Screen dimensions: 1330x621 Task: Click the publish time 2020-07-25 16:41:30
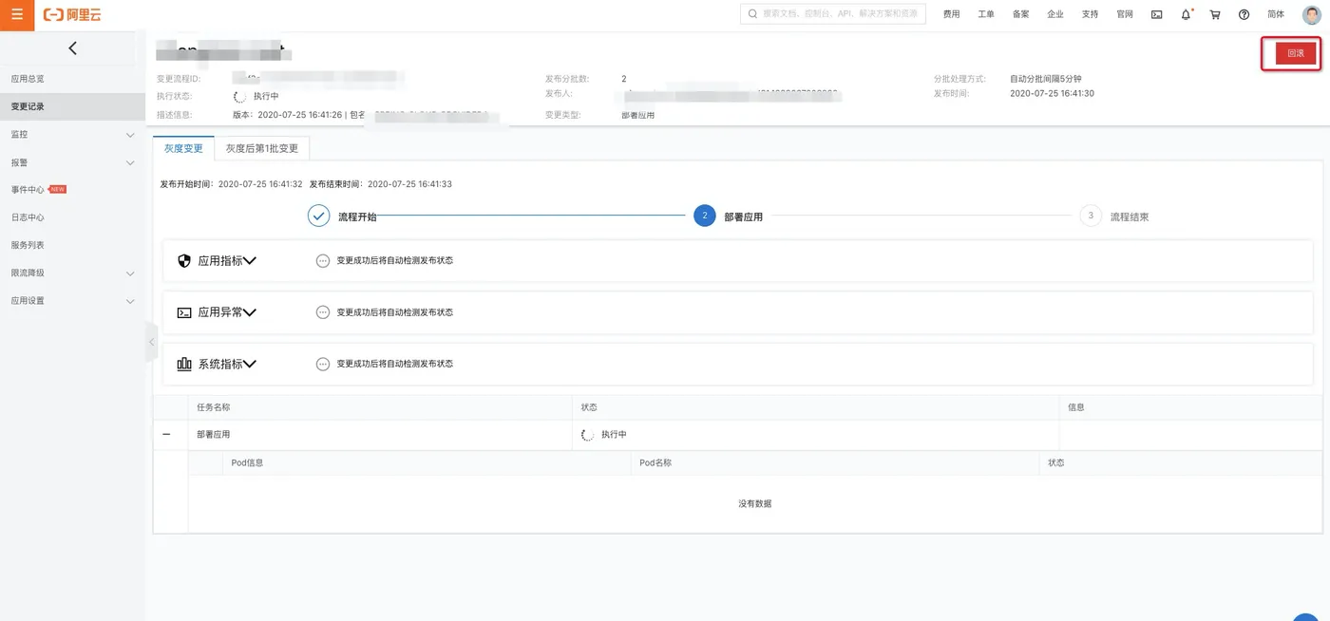[1052, 94]
